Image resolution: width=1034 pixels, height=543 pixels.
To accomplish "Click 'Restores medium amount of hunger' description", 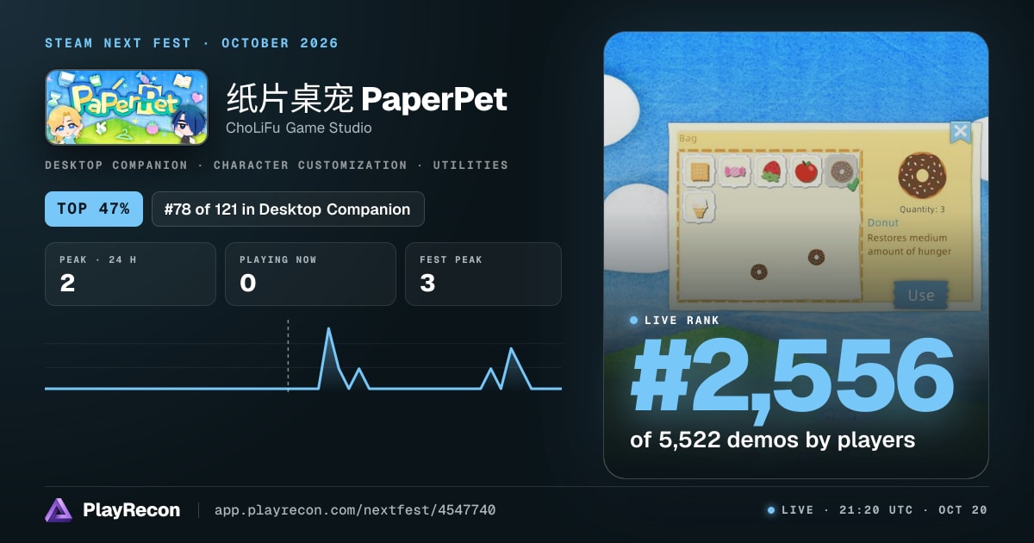I will (x=909, y=244).
